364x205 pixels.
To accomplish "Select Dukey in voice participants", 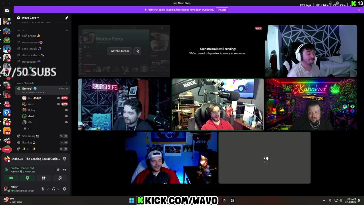I will [x=45, y=110].
